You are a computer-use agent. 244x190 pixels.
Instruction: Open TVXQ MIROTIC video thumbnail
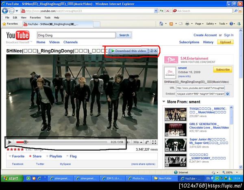(x=176, y=114)
